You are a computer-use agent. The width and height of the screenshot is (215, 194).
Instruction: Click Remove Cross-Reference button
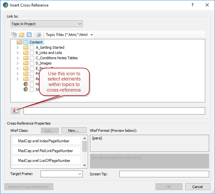click(x=29, y=187)
